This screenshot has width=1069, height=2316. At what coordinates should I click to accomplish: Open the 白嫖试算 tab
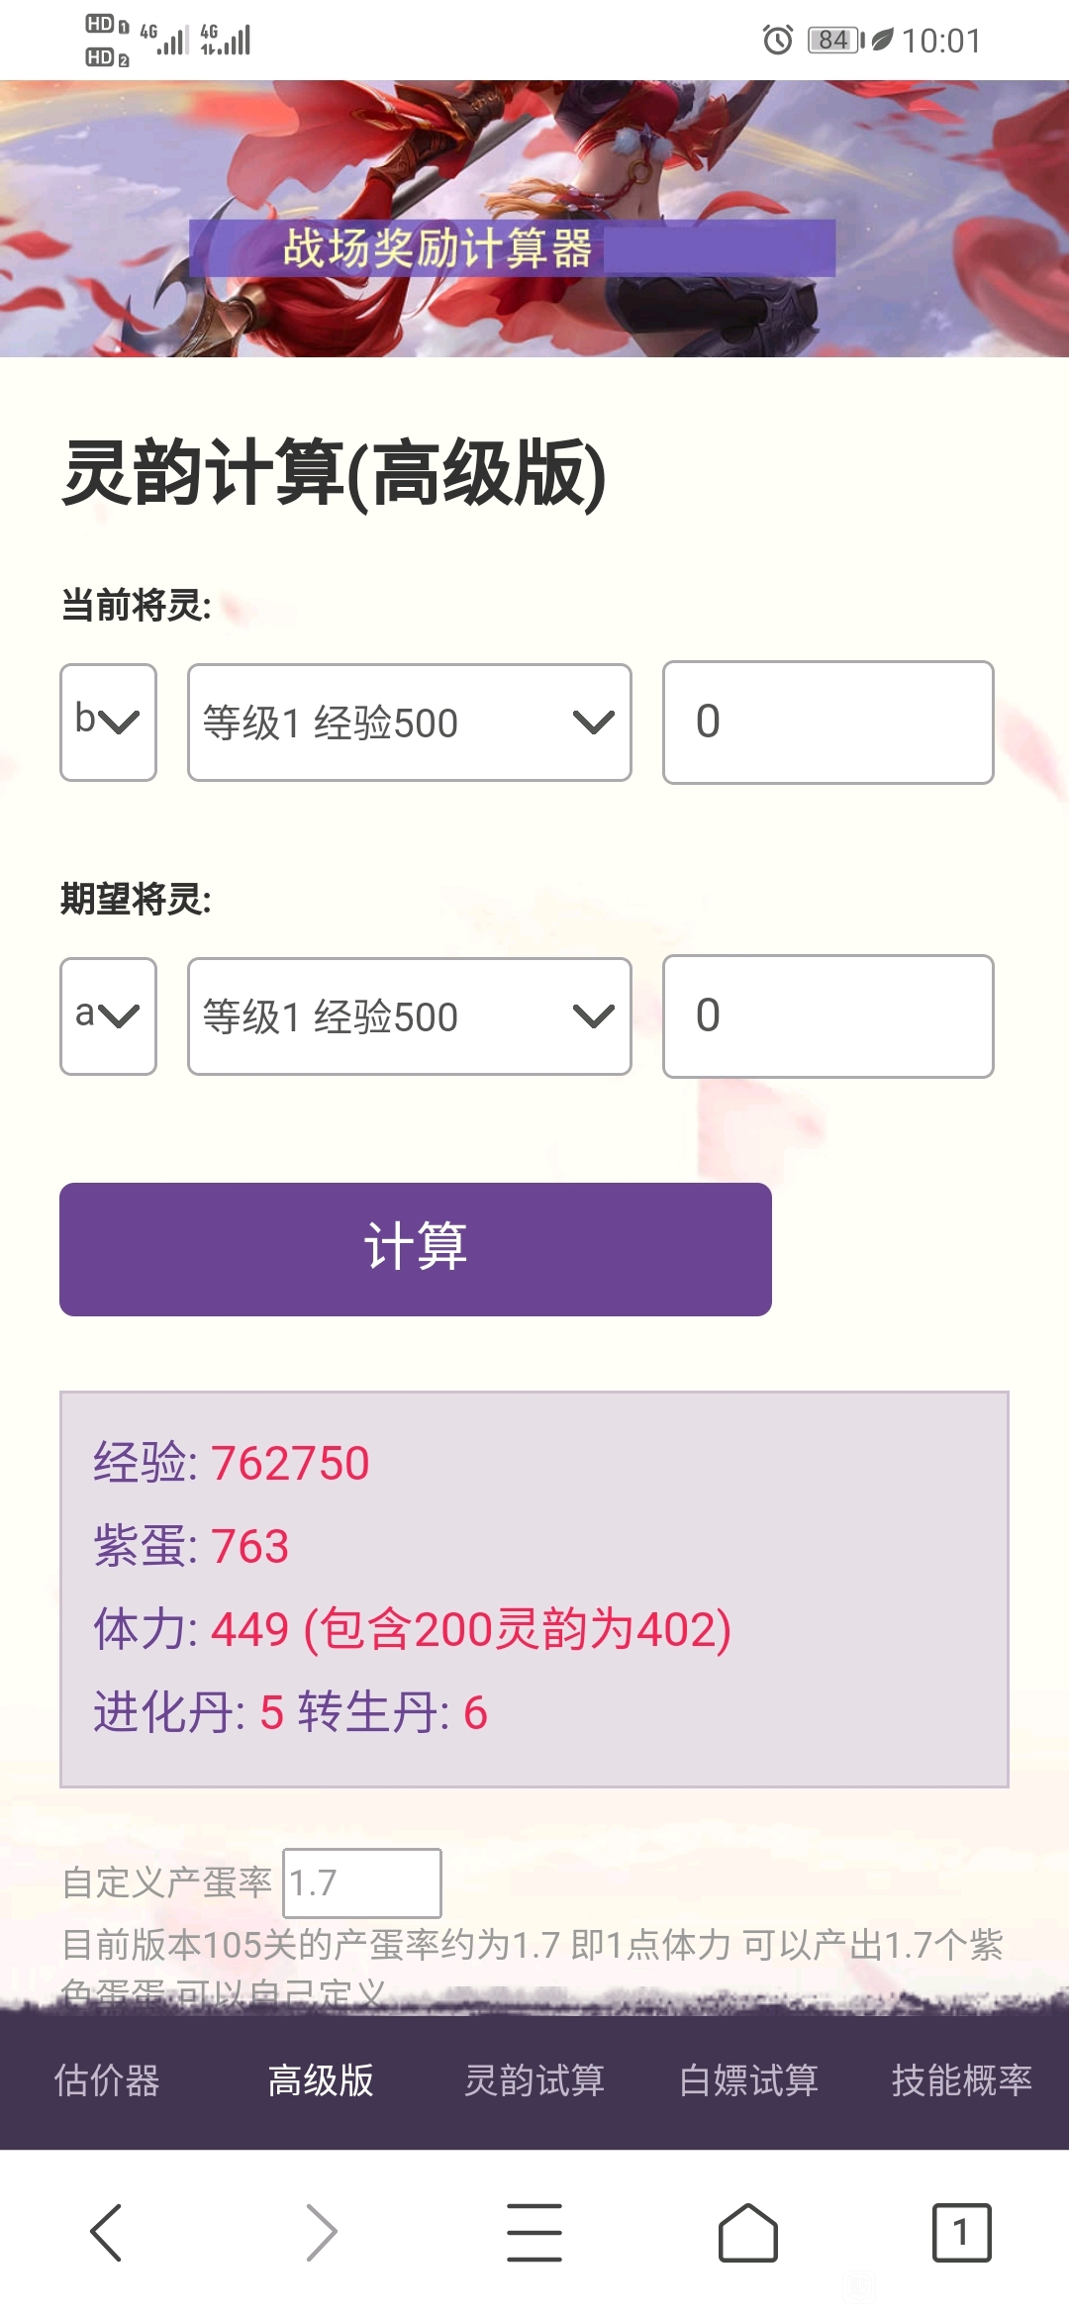748,2080
